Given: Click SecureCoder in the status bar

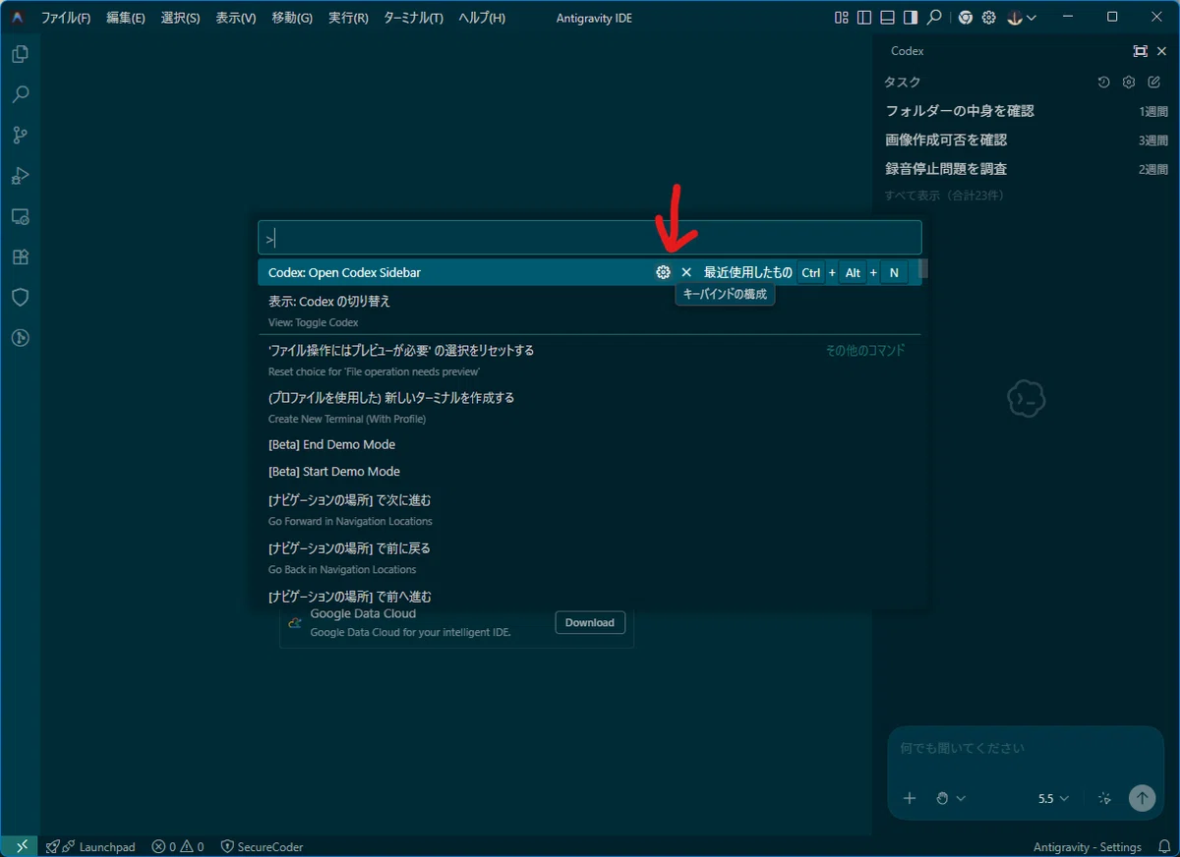Looking at the screenshot, I should point(262,846).
